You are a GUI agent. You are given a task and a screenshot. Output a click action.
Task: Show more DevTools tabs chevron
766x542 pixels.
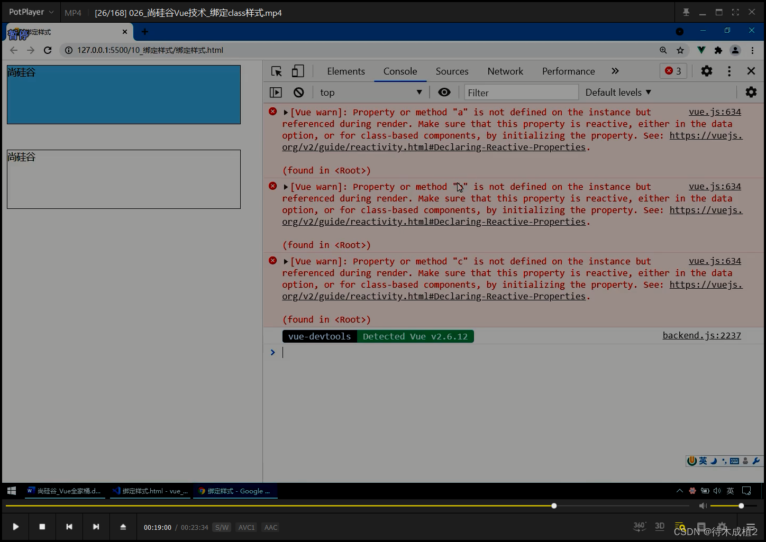pyautogui.click(x=615, y=71)
